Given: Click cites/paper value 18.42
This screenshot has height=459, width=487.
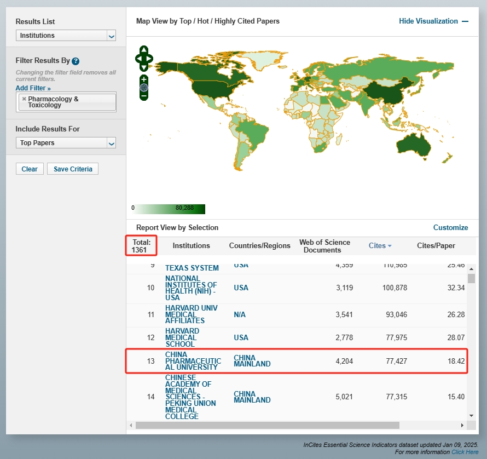Looking at the screenshot, I should click(x=456, y=361).
